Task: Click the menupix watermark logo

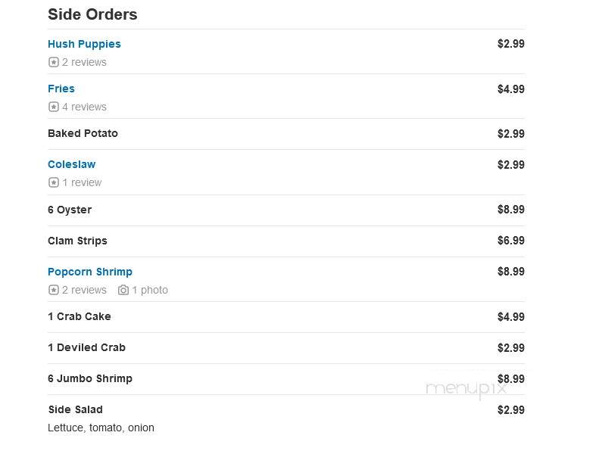Action: point(466,389)
